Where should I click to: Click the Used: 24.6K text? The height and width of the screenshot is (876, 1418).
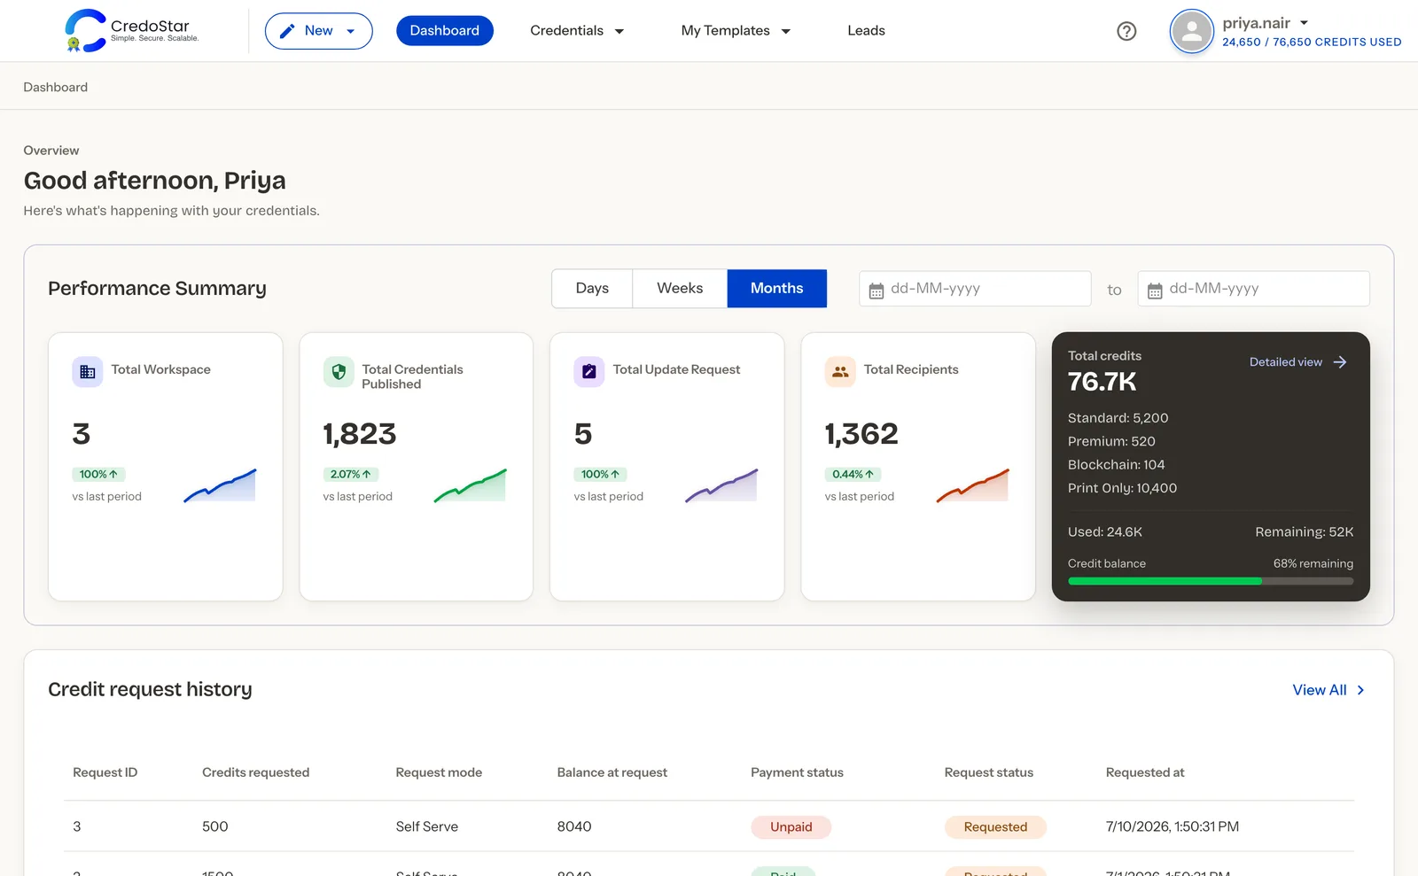pyautogui.click(x=1105, y=532)
